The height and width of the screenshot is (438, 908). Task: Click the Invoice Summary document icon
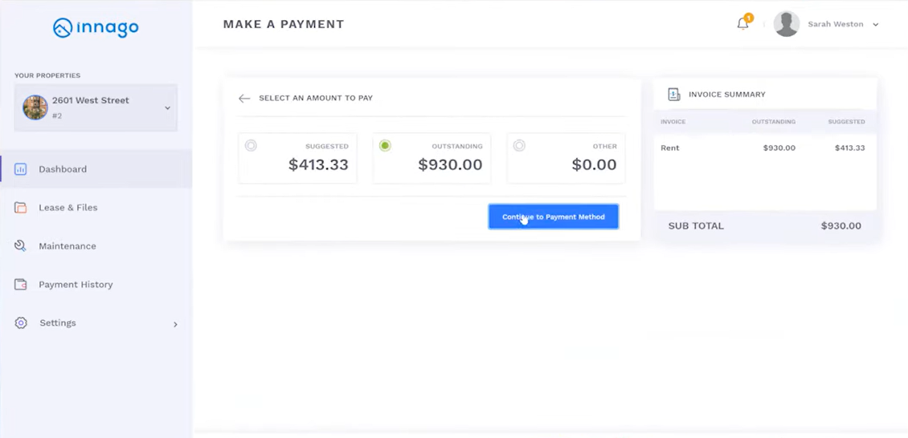[x=674, y=95]
